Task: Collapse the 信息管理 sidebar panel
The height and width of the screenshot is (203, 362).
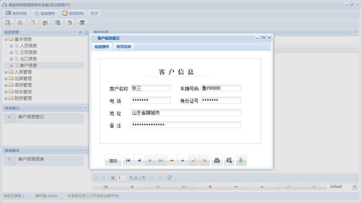Action: tap(74, 32)
